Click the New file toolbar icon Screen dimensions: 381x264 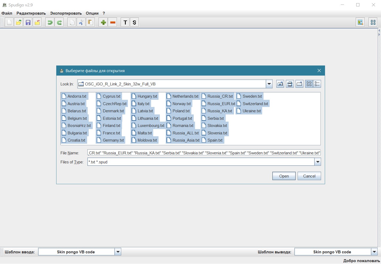pyautogui.click(x=9, y=22)
